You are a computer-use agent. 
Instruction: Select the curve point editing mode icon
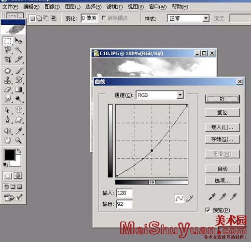click(x=180, y=198)
